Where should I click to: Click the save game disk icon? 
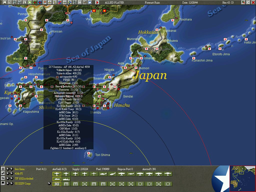[5, 2]
